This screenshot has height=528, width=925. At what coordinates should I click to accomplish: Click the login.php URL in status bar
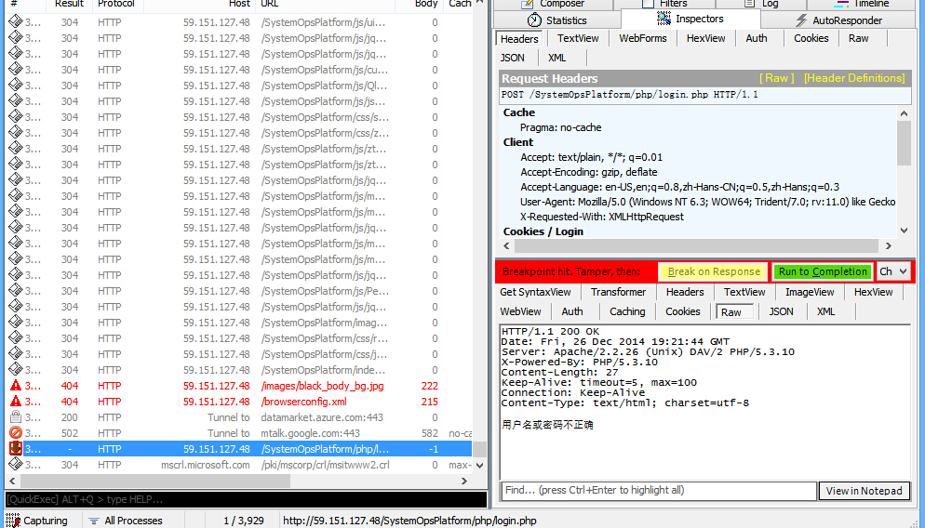coord(409,521)
